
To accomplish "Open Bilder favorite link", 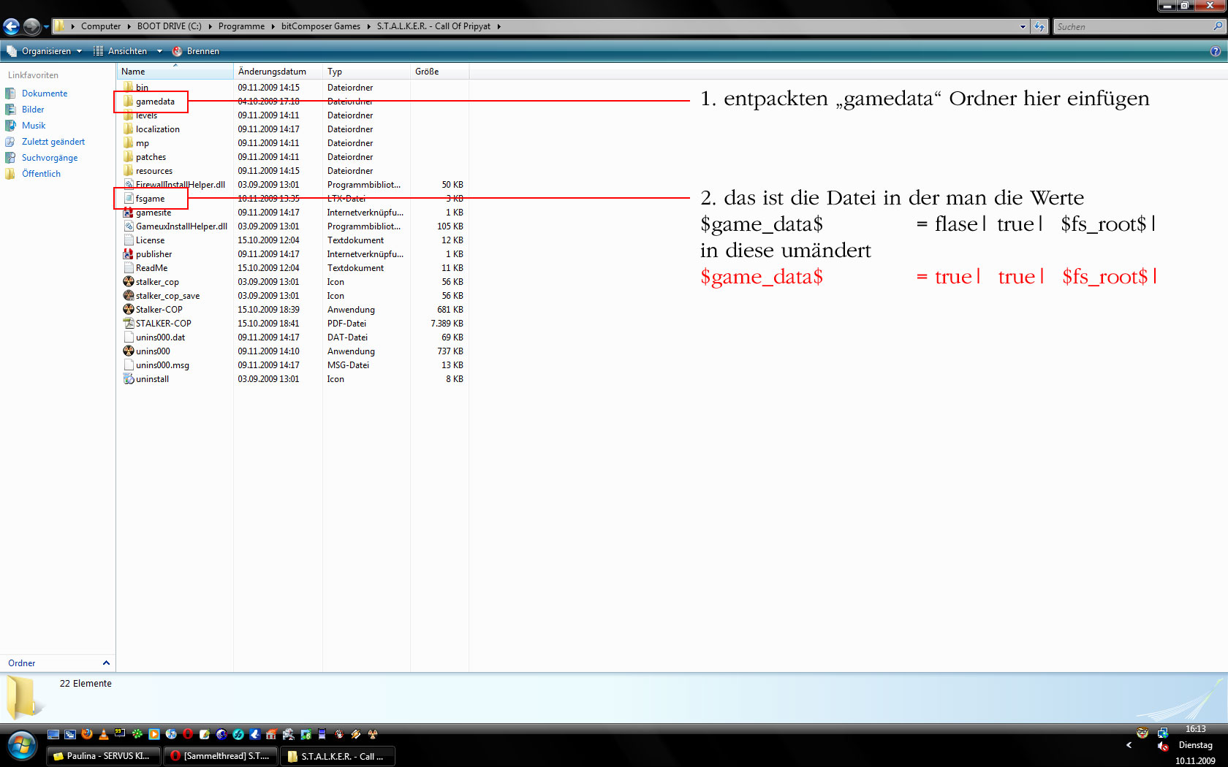I will click(x=33, y=110).
